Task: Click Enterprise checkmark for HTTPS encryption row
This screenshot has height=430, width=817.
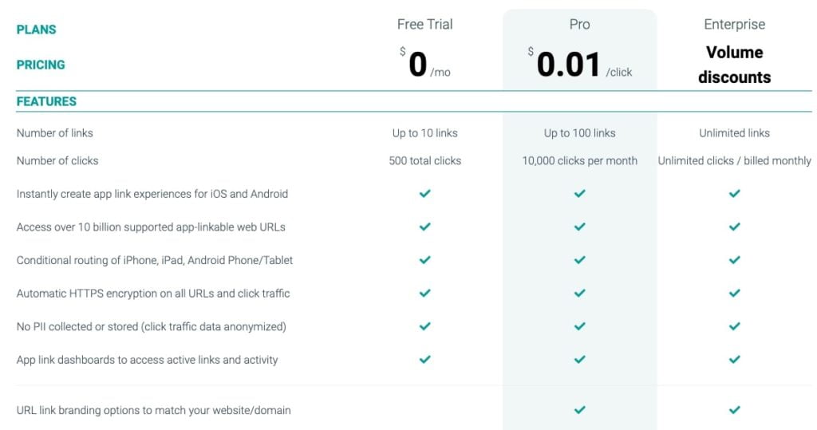Action: click(x=734, y=293)
